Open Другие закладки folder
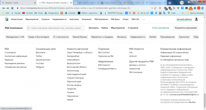Image resolution: width=206 pixels, height=110 pixels. tap(195, 13)
